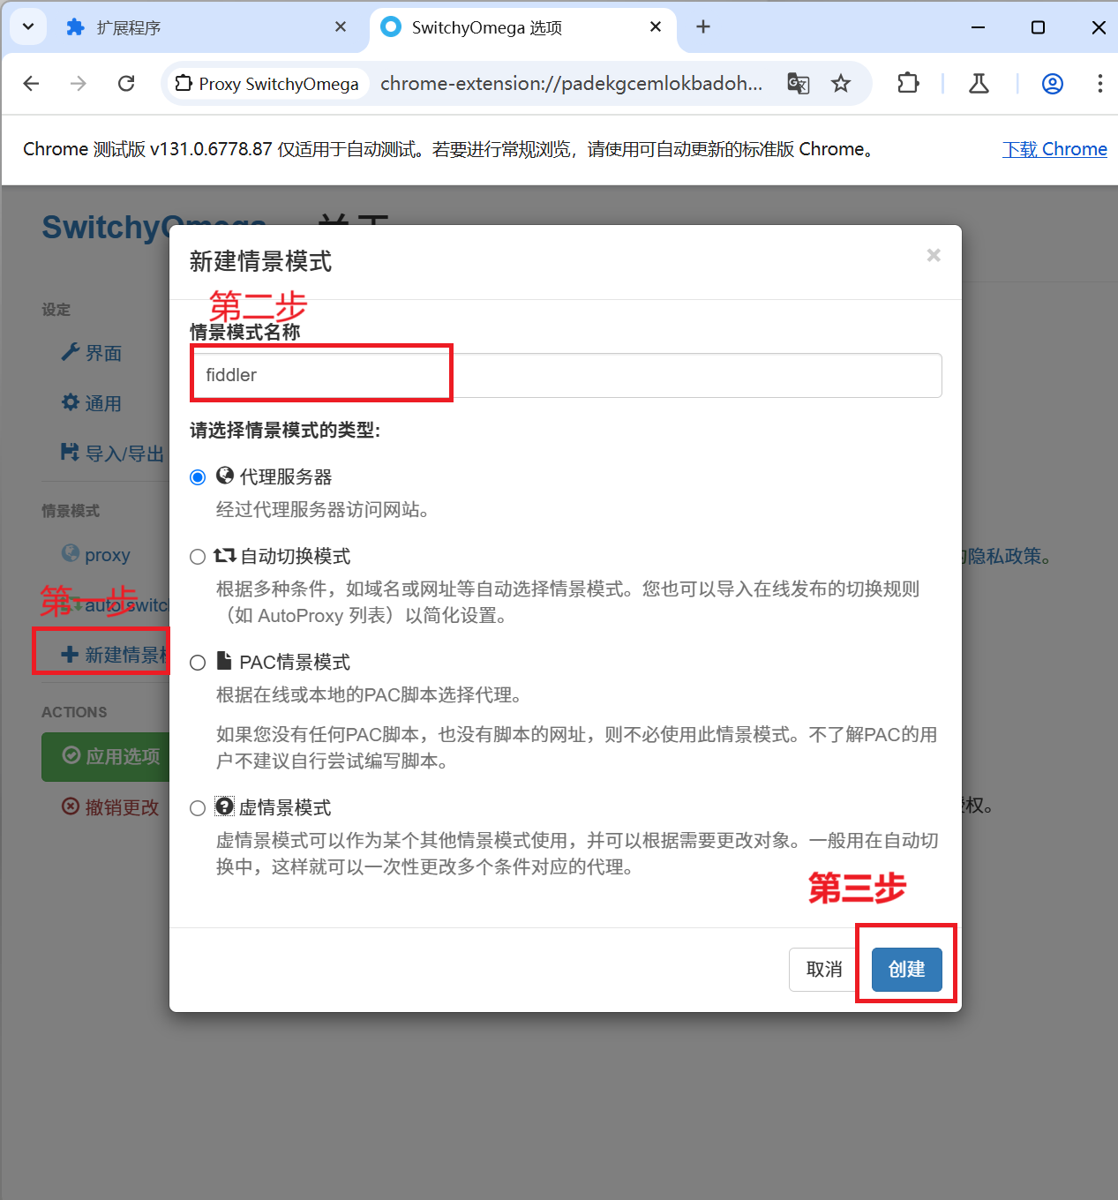Open the translate page icon

point(799,84)
